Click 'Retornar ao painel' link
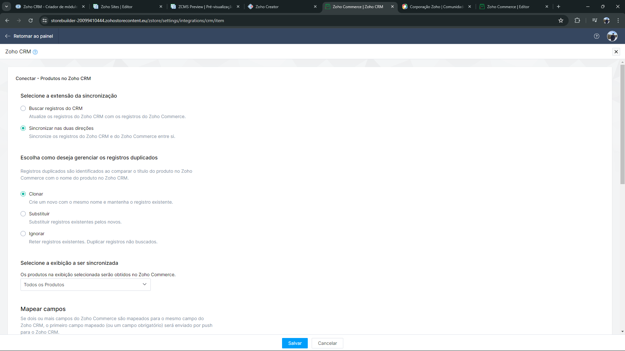This screenshot has width=625, height=351. tap(33, 36)
